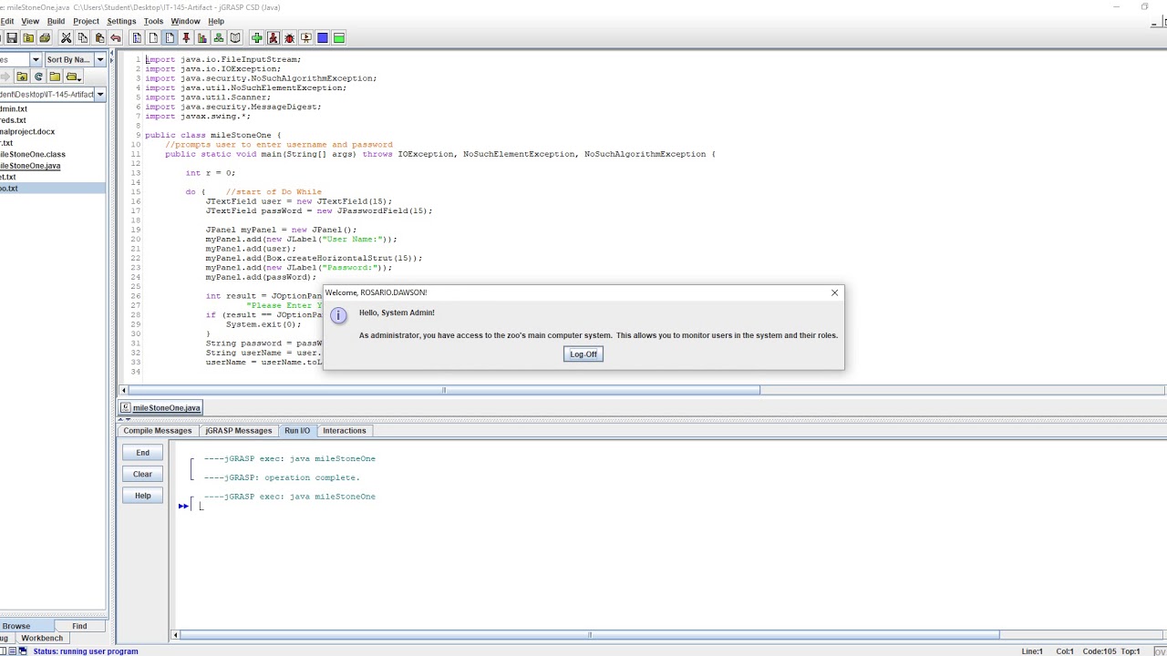
Task: Click the Print toolbar icon
Action: (x=45, y=38)
